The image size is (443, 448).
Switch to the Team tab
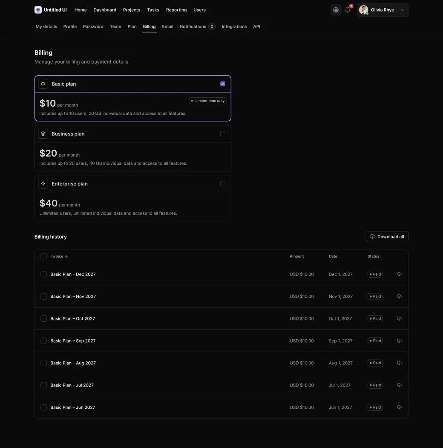click(x=115, y=26)
